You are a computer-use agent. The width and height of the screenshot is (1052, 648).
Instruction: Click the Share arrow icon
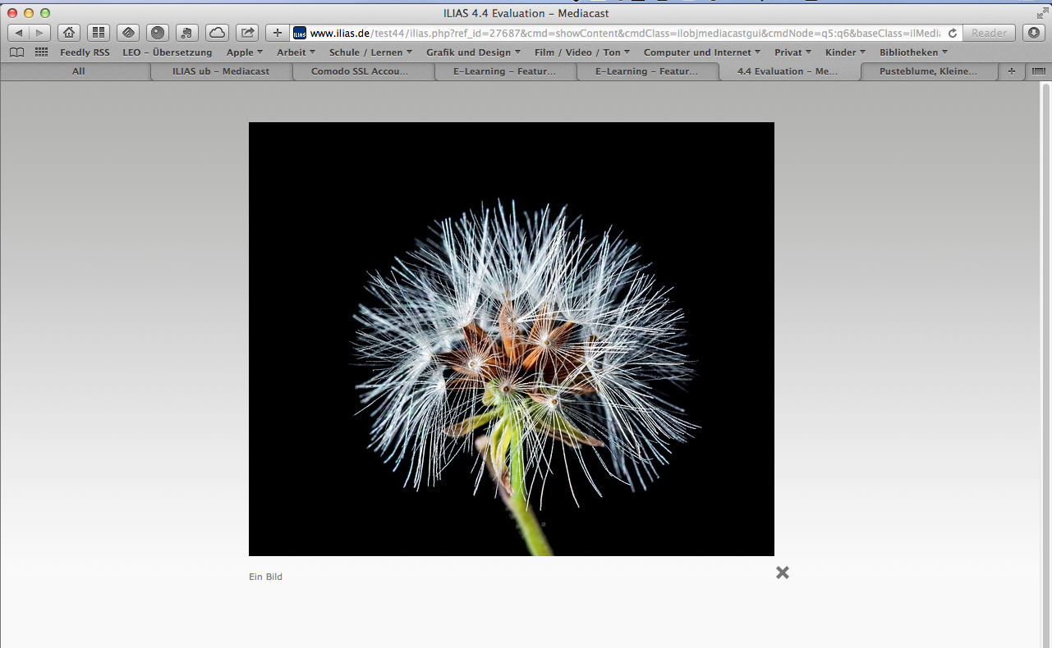246,33
